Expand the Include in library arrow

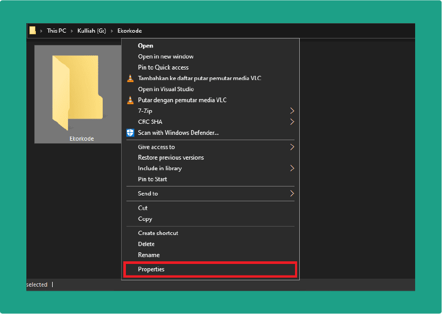tap(292, 168)
